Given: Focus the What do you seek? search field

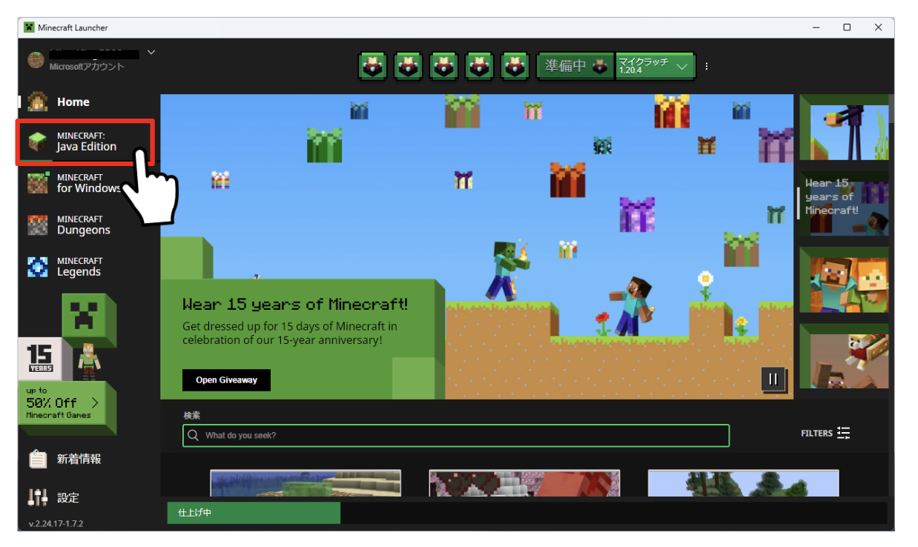Looking at the screenshot, I should click(456, 436).
